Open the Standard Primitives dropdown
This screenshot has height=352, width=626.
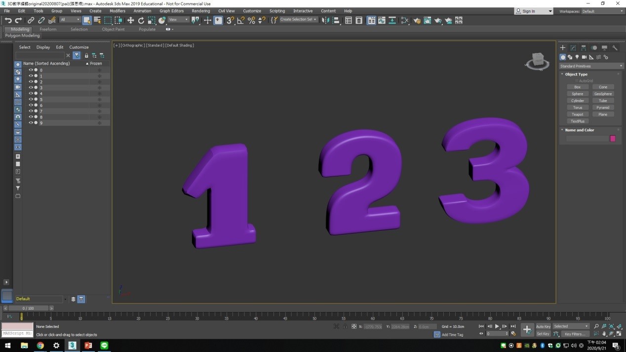(591, 66)
